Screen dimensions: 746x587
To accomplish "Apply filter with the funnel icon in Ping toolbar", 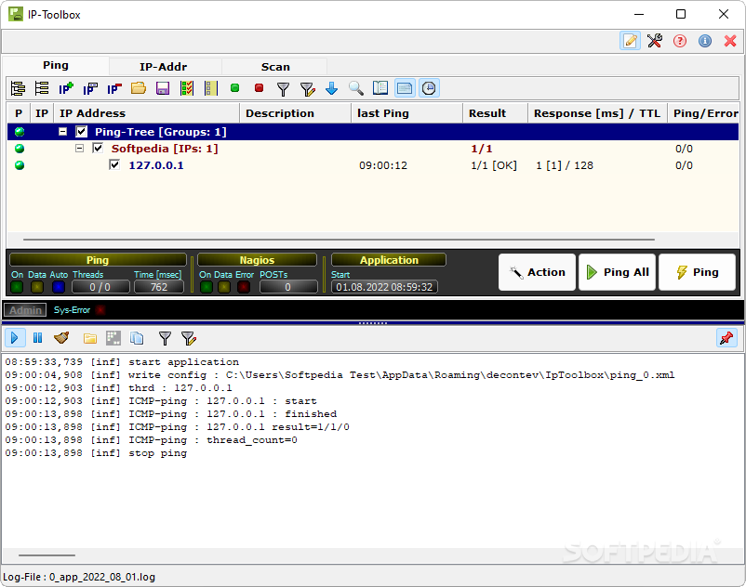I will [283, 89].
